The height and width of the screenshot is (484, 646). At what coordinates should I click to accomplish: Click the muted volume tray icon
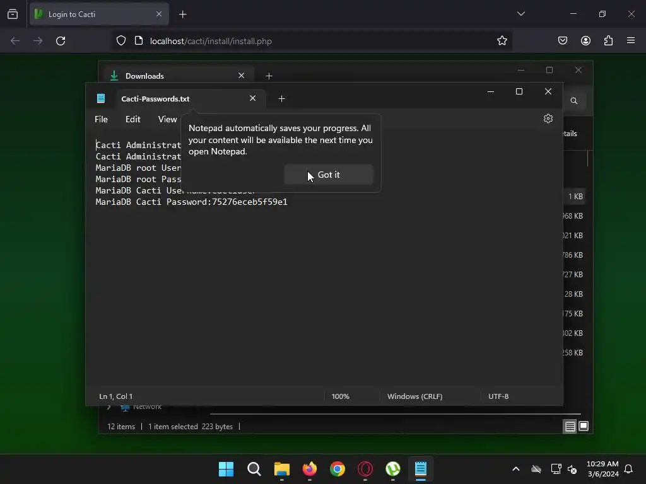click(572, 469)
